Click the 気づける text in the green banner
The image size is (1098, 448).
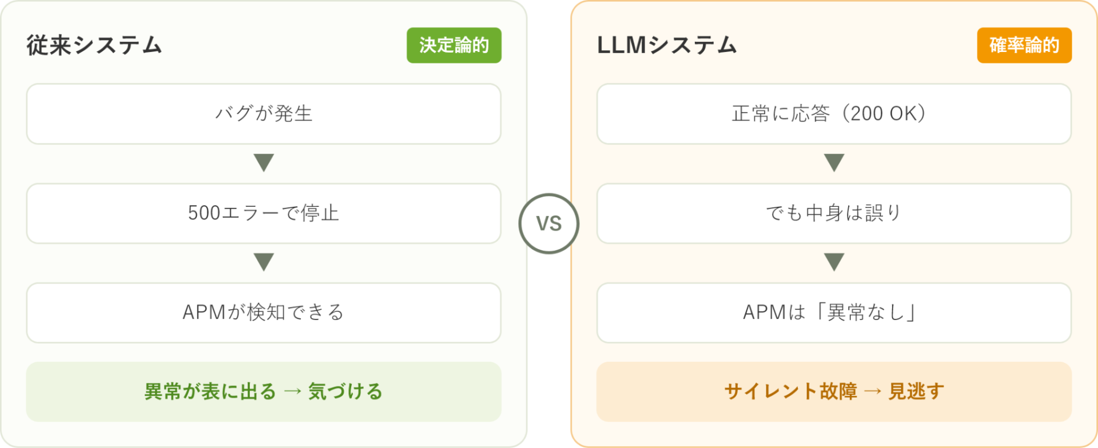click(x=345, y=391)
